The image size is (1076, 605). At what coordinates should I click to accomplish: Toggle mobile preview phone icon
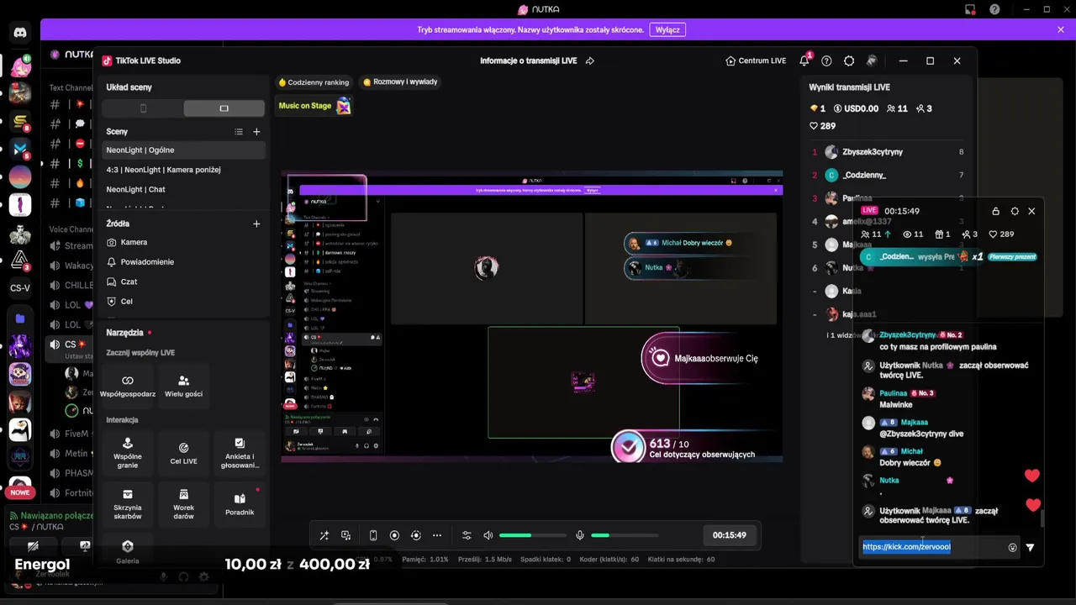(373, 535)
